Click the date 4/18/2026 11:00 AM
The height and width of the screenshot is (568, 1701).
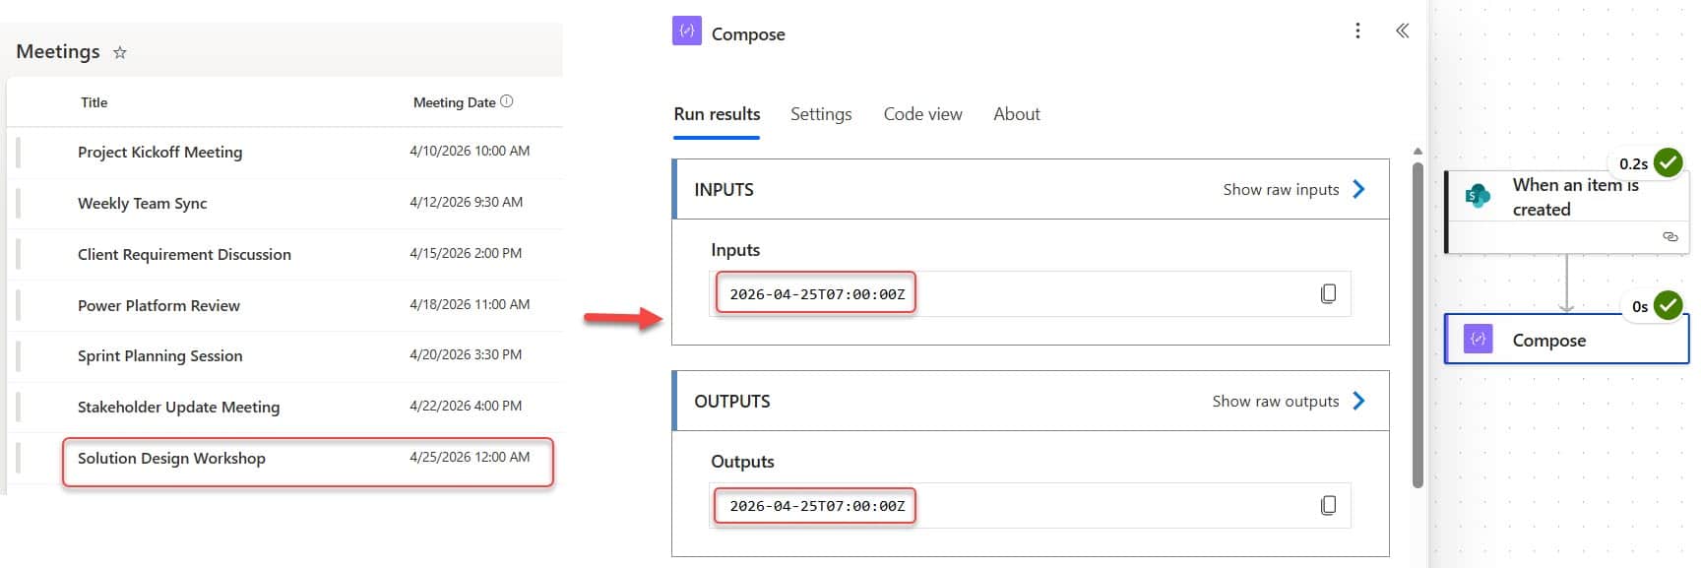(x=470, y=304)
